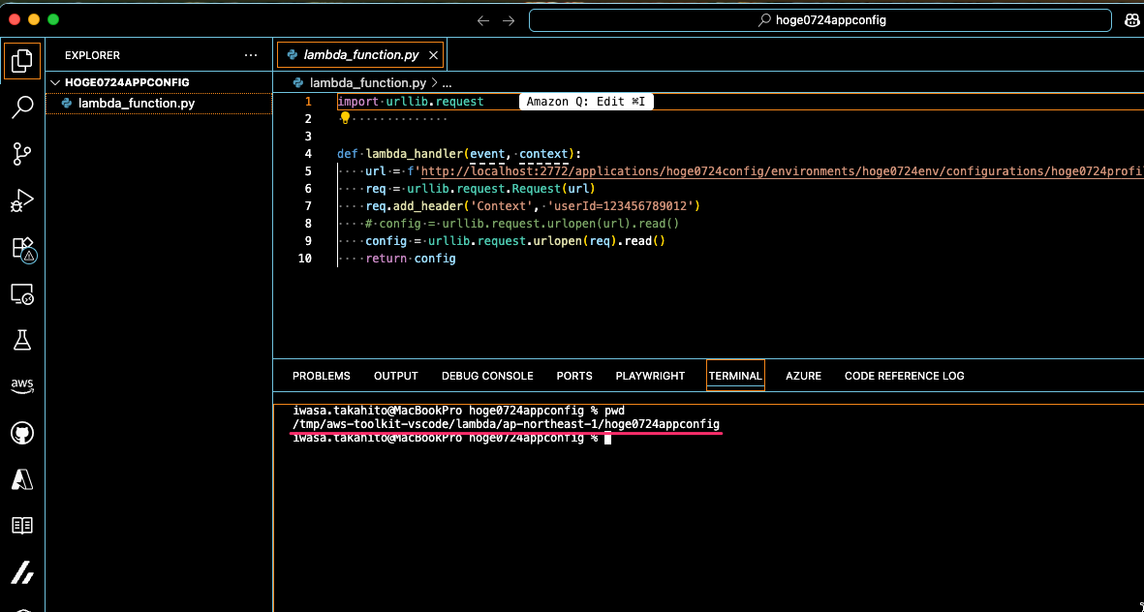Click the open book icon in activity bar
The image size is (1144, 612).
pyautogui.click(x=22, y=525)
